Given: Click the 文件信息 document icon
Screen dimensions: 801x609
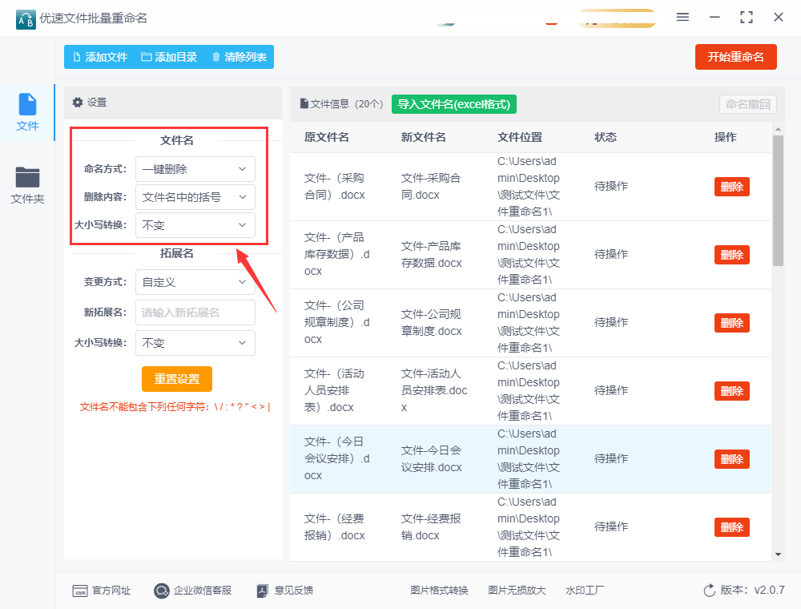Looking at the screenshot, I should pos(304,103).
